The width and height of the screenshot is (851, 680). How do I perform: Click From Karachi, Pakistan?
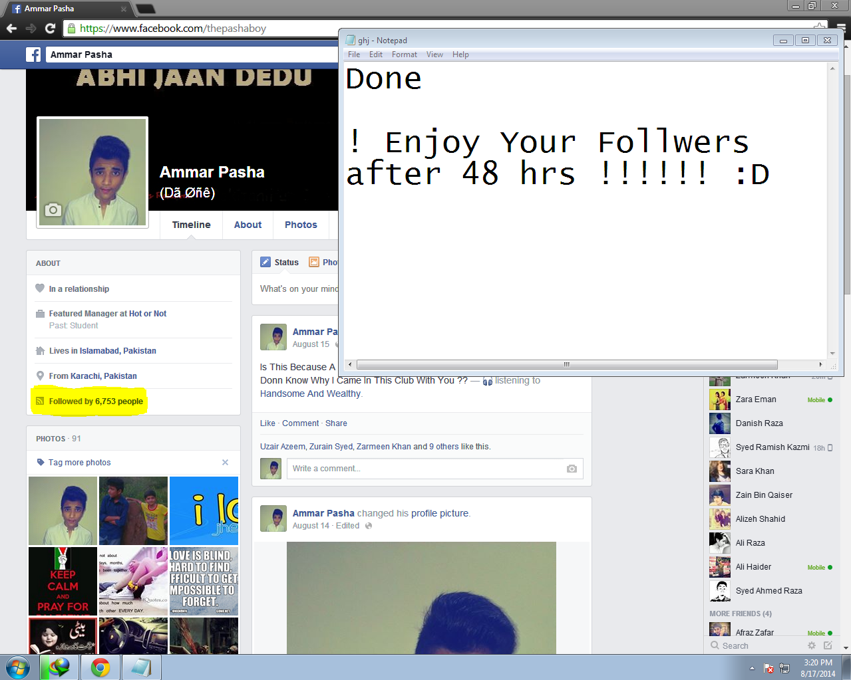(92, 376)
